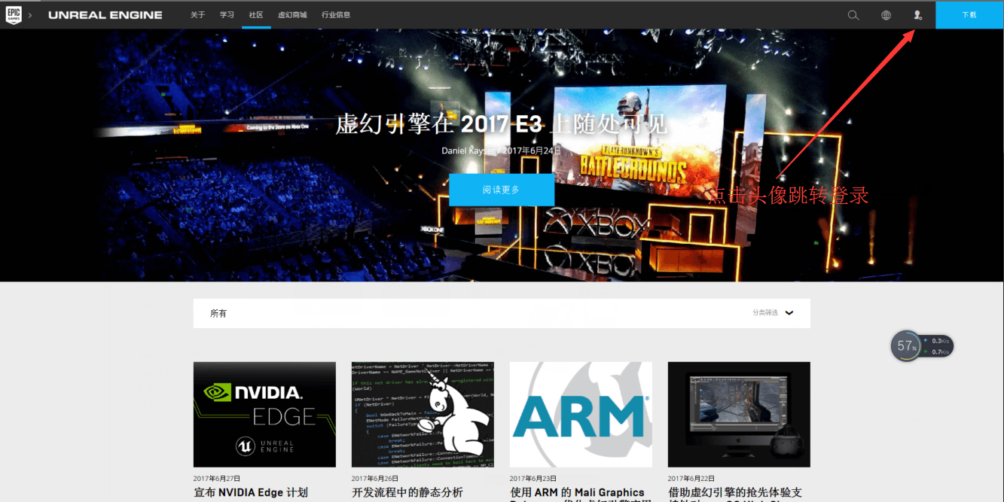
Task: Click the 所有 filter label
Action: click(x=218, y=313)
